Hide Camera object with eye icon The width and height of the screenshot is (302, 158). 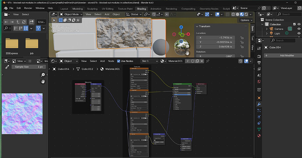(299, 29)
